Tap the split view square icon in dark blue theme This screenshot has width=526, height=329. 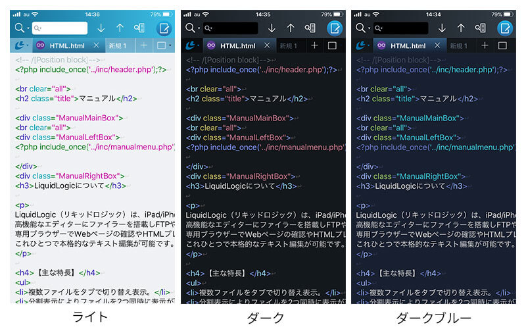click(502, 45)
